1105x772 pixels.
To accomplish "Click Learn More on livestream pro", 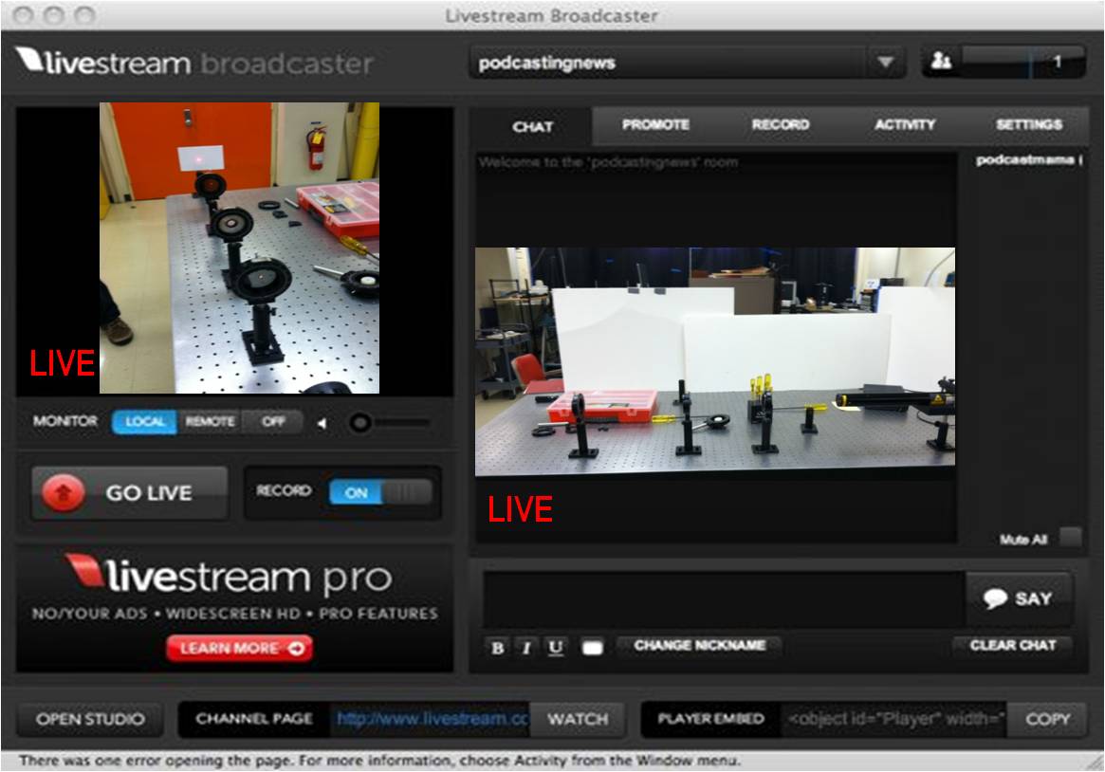I will tap(240, 648).
